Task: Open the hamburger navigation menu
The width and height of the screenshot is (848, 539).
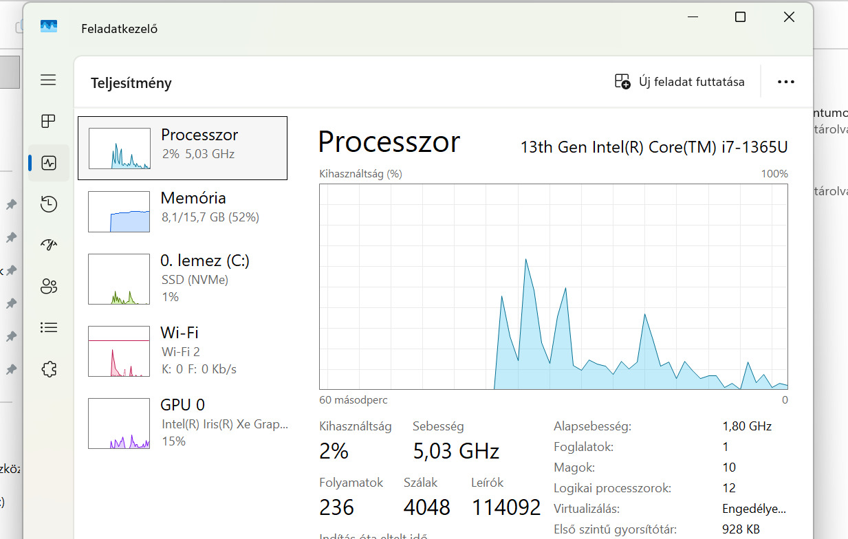Action: [48, 80]
